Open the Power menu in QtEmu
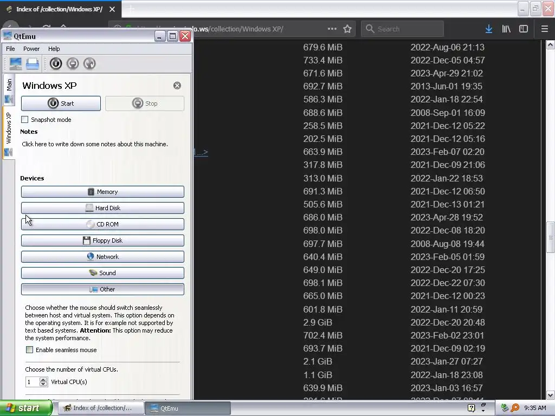The width and height of the screenshot is (555, 416). [31, 49]
